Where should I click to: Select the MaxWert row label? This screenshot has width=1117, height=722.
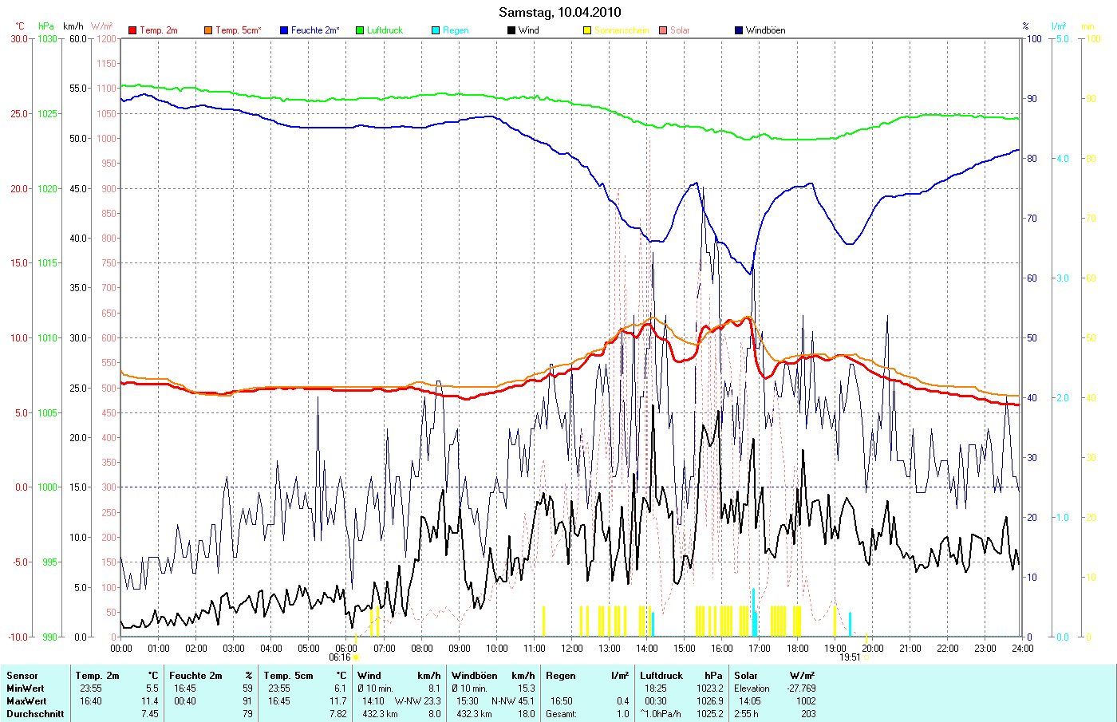[x=26, y=701]
